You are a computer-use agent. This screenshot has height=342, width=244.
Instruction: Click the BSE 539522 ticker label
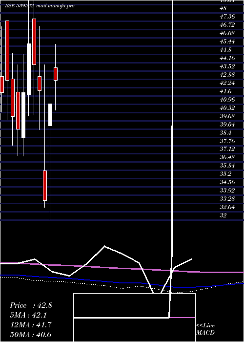[20, 6]
